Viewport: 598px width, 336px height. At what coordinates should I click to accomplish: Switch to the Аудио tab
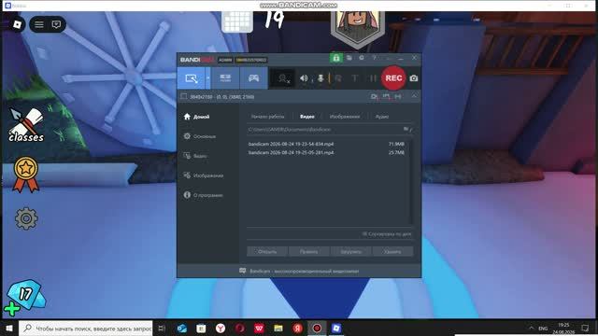pyautogui.click(x=382, y=117)
